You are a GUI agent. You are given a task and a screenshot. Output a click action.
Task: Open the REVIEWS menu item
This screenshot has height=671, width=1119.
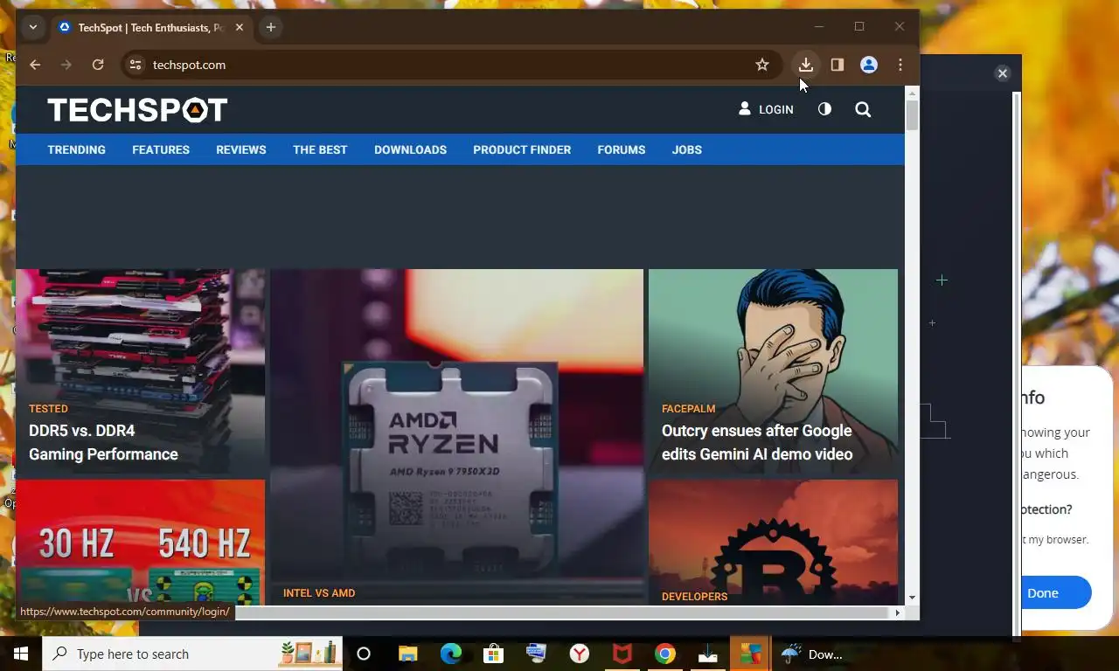coord(241,149)
